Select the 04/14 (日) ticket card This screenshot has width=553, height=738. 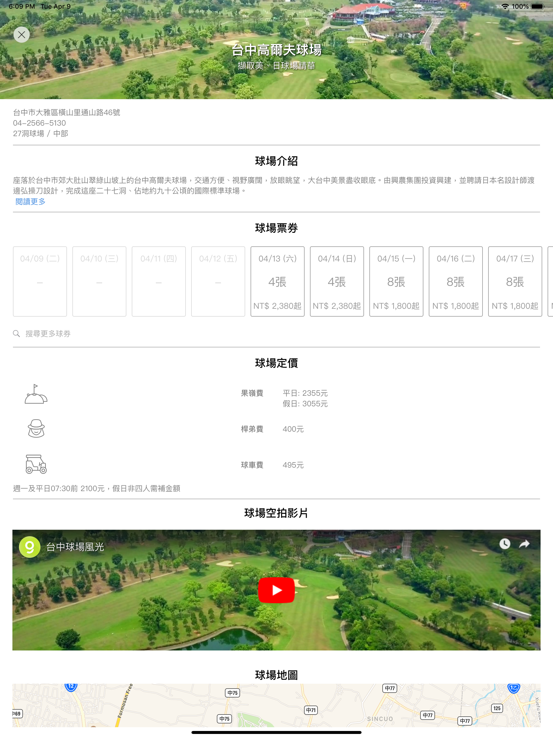[x=337, y=281]
